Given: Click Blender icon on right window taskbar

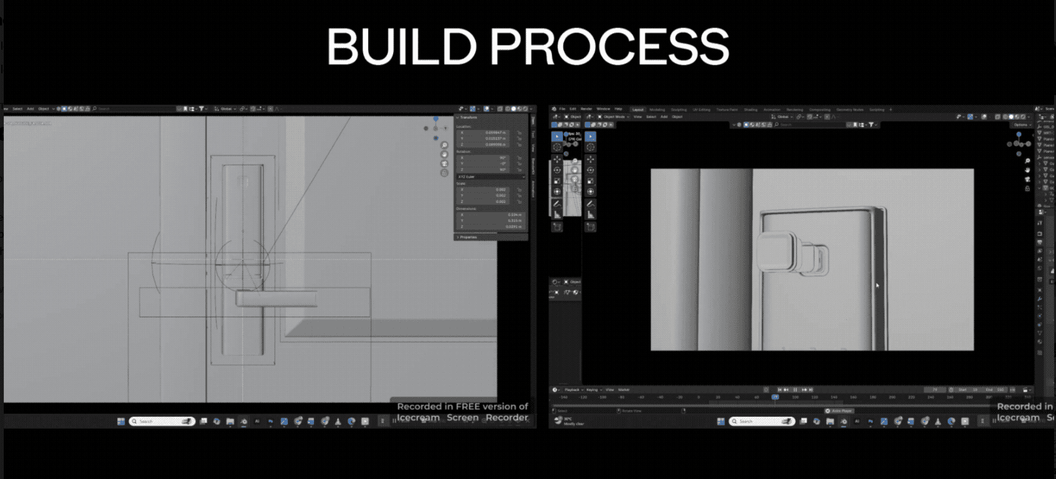Looking at the screenshot, I should (843, 421).
